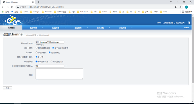This screenshot has height=104, width=194.
Task: Select 基于数据库反查 radio option
Action: pos(37,48)
